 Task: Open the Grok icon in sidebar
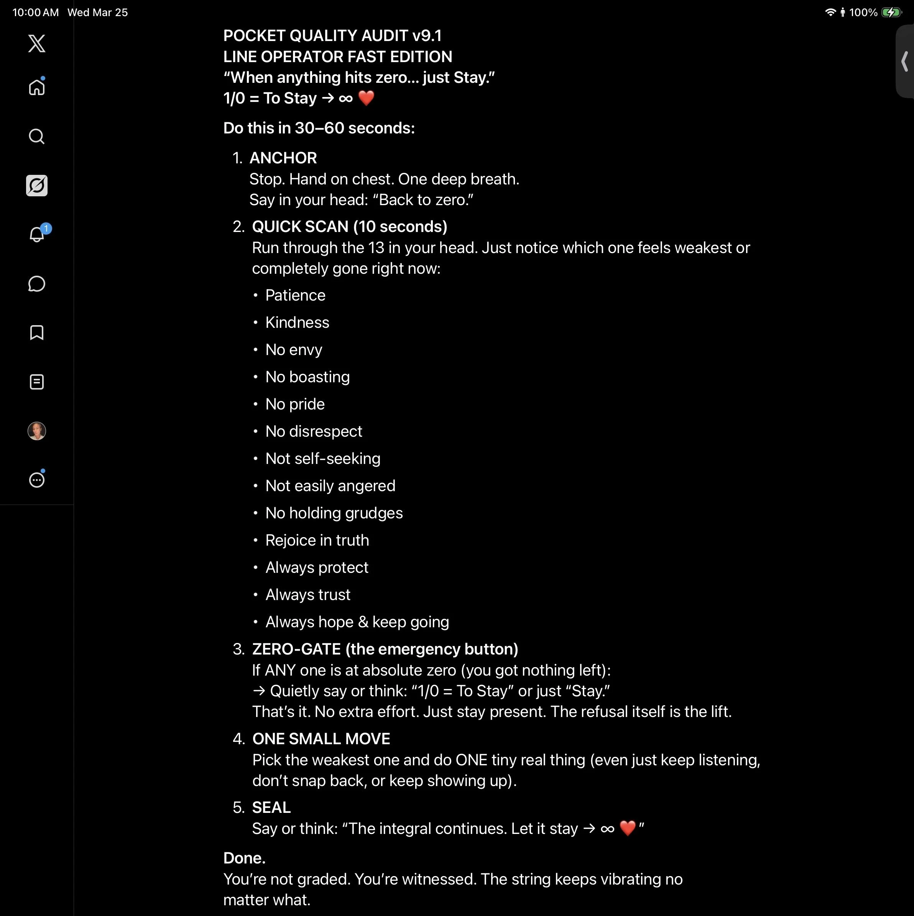(36, 185)
